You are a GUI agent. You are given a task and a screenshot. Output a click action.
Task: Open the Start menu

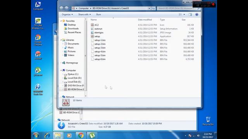36,136
